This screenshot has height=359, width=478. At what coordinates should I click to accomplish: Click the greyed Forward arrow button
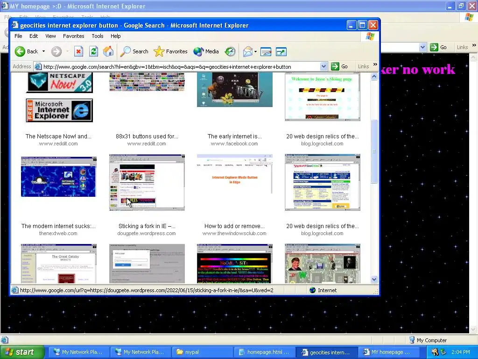pyautogui.click(x=56, y=51)
